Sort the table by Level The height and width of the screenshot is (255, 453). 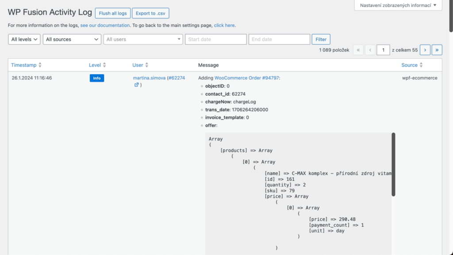[95, 65]
